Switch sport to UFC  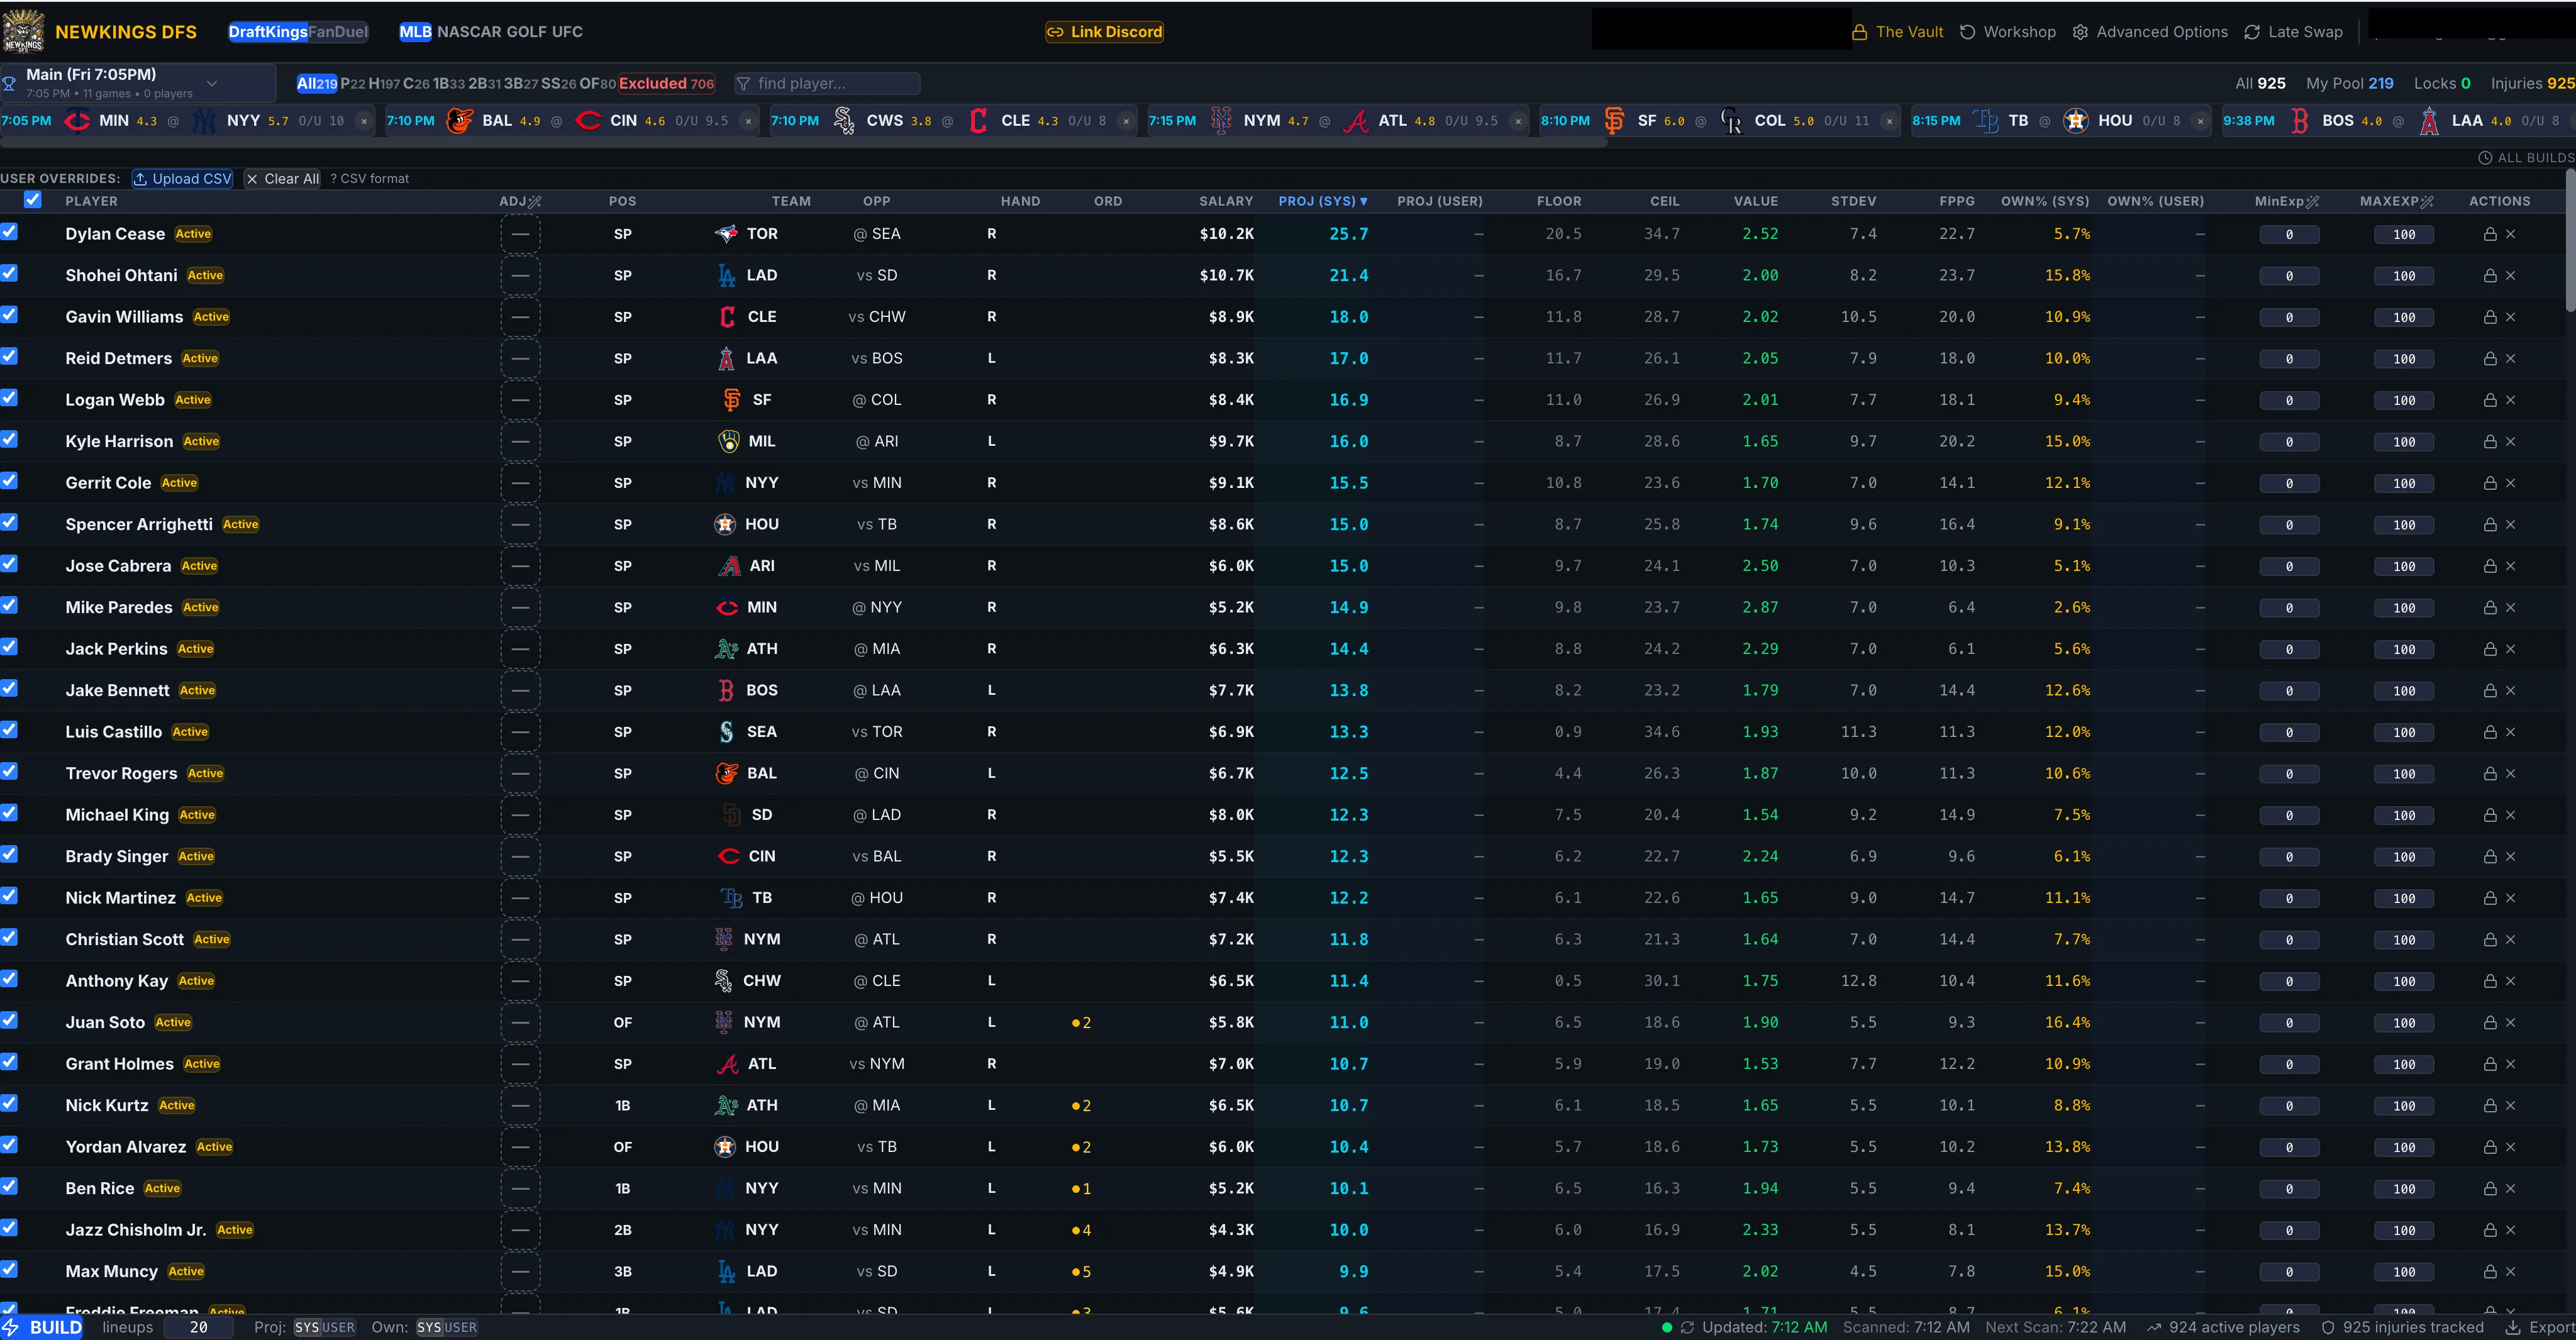click(567, 32)
